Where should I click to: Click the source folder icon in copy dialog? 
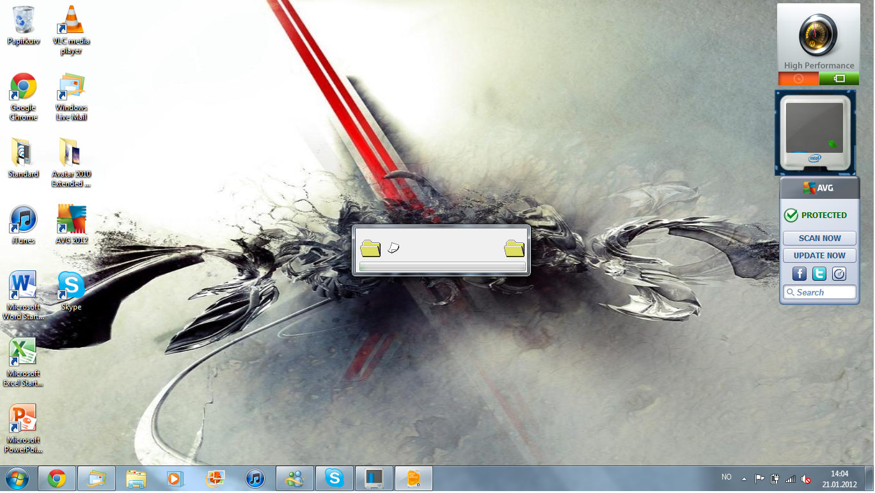370,247
